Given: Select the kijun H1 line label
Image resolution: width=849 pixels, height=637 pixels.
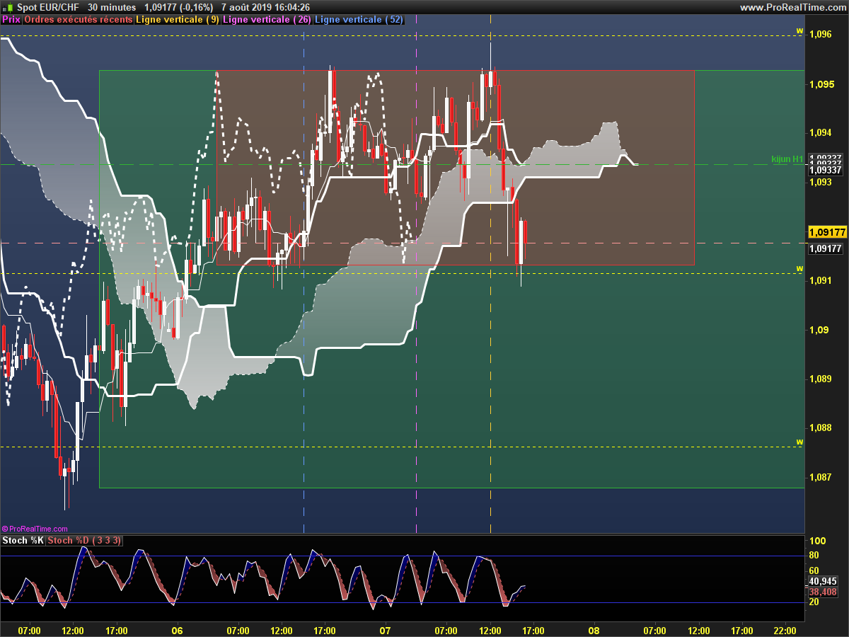Looking at the screenshot, I should [787, 159].
